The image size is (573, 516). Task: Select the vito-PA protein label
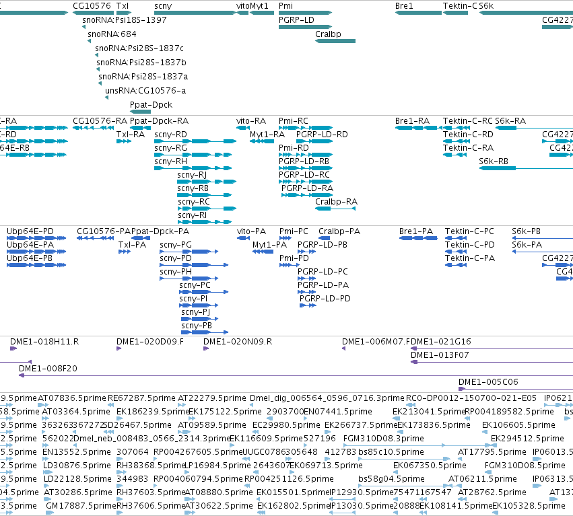click(251, 231)
